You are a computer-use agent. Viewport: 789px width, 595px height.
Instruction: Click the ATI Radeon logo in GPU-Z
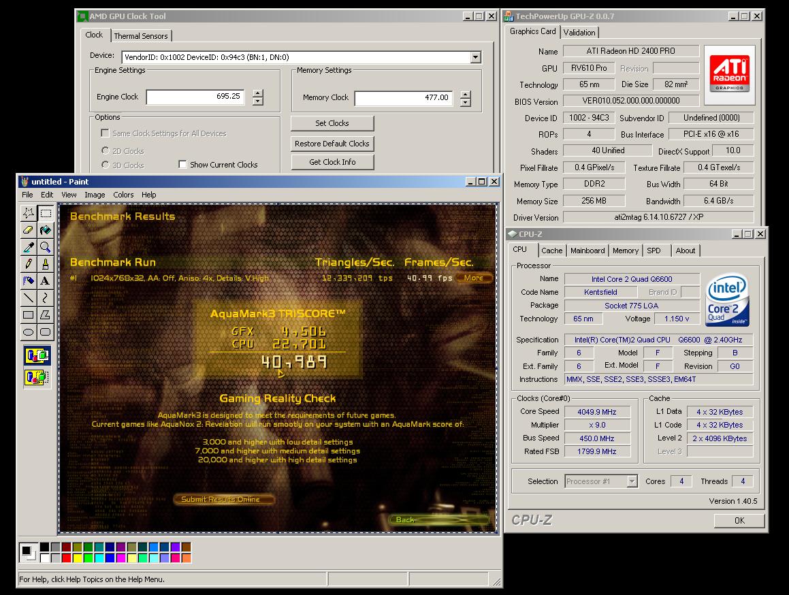point(730,76)
